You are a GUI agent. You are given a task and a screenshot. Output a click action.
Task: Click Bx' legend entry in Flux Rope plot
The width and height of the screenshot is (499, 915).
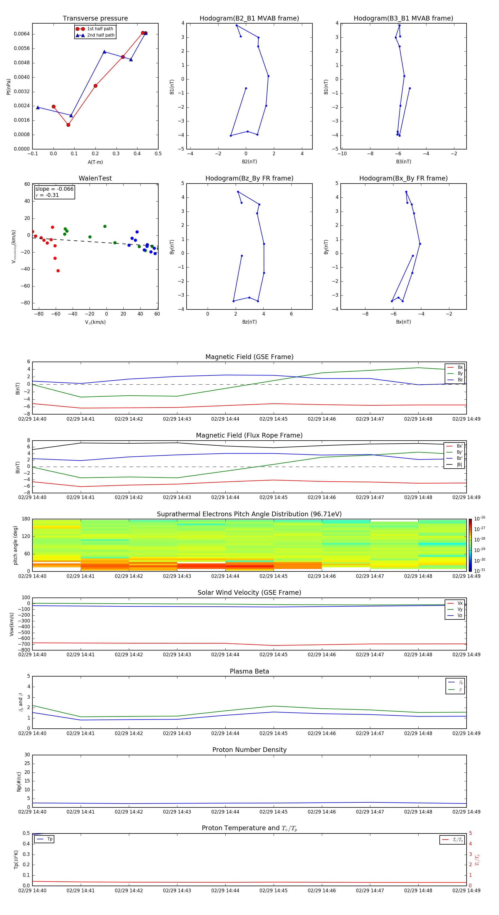454,446
